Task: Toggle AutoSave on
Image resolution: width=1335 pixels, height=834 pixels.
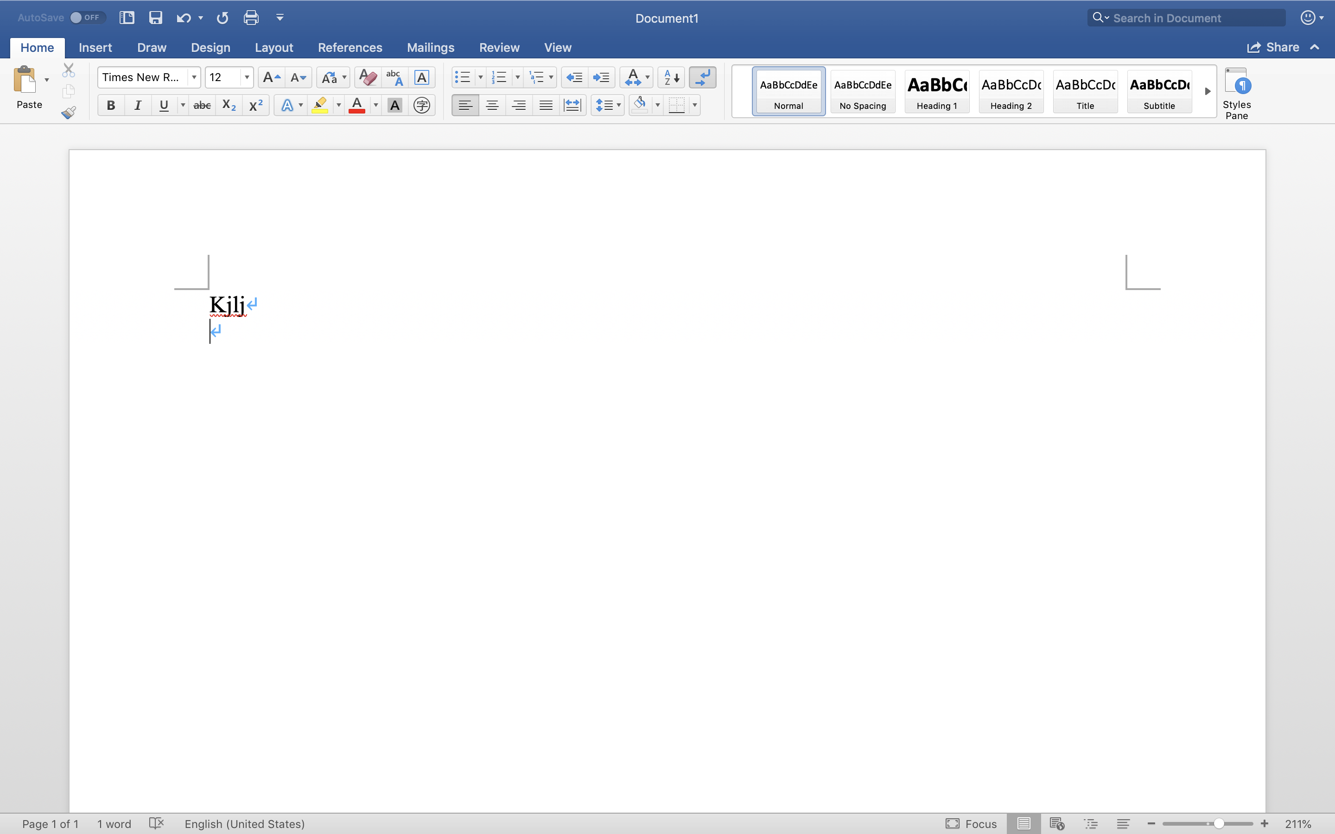Action: [87, 17]
